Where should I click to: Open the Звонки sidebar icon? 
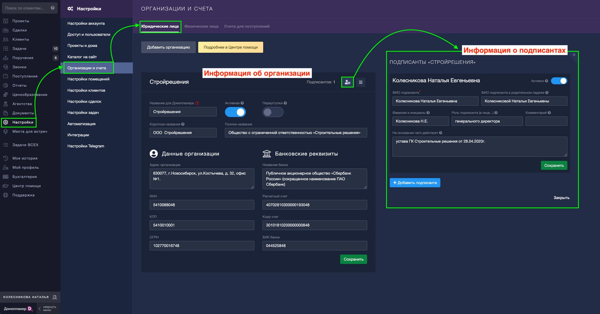click(6, 67)
